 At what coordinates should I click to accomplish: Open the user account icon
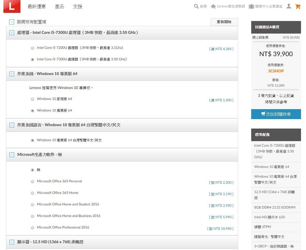(289, 6)
